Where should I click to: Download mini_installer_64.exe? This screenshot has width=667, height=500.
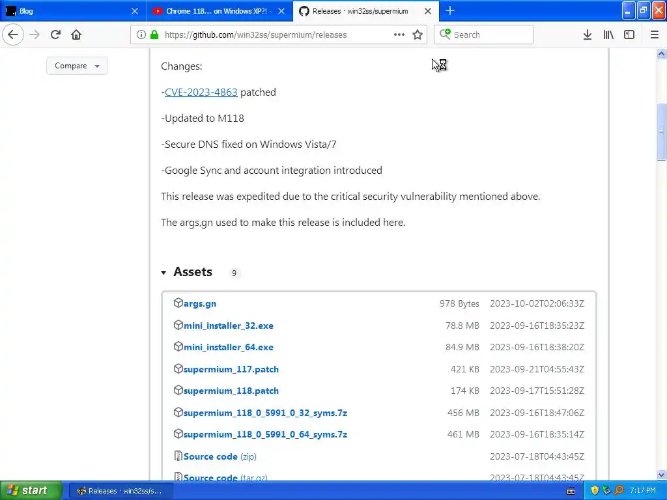point(229,348)
